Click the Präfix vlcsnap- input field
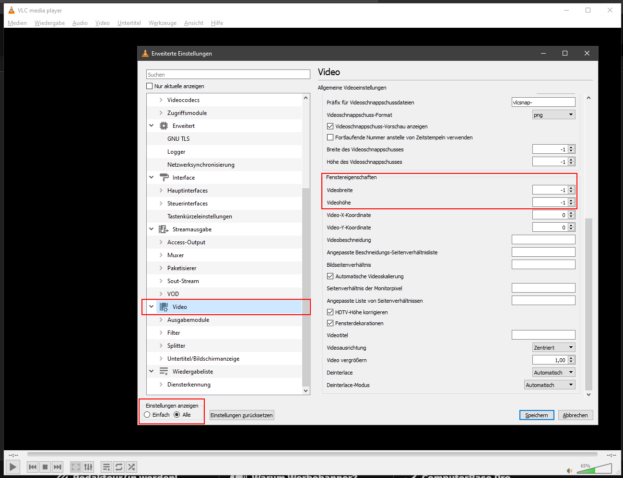 (x=543, y=102)
